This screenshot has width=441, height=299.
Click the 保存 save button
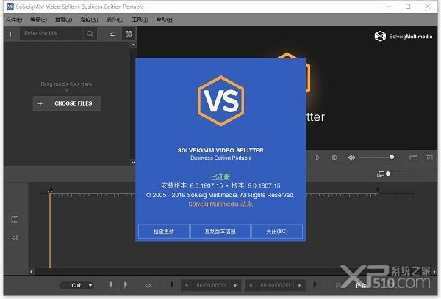coord(361,286)
